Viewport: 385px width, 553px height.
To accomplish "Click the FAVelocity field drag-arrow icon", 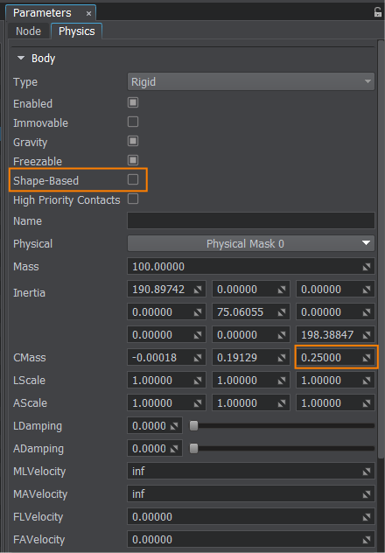I will pos(367,540).
